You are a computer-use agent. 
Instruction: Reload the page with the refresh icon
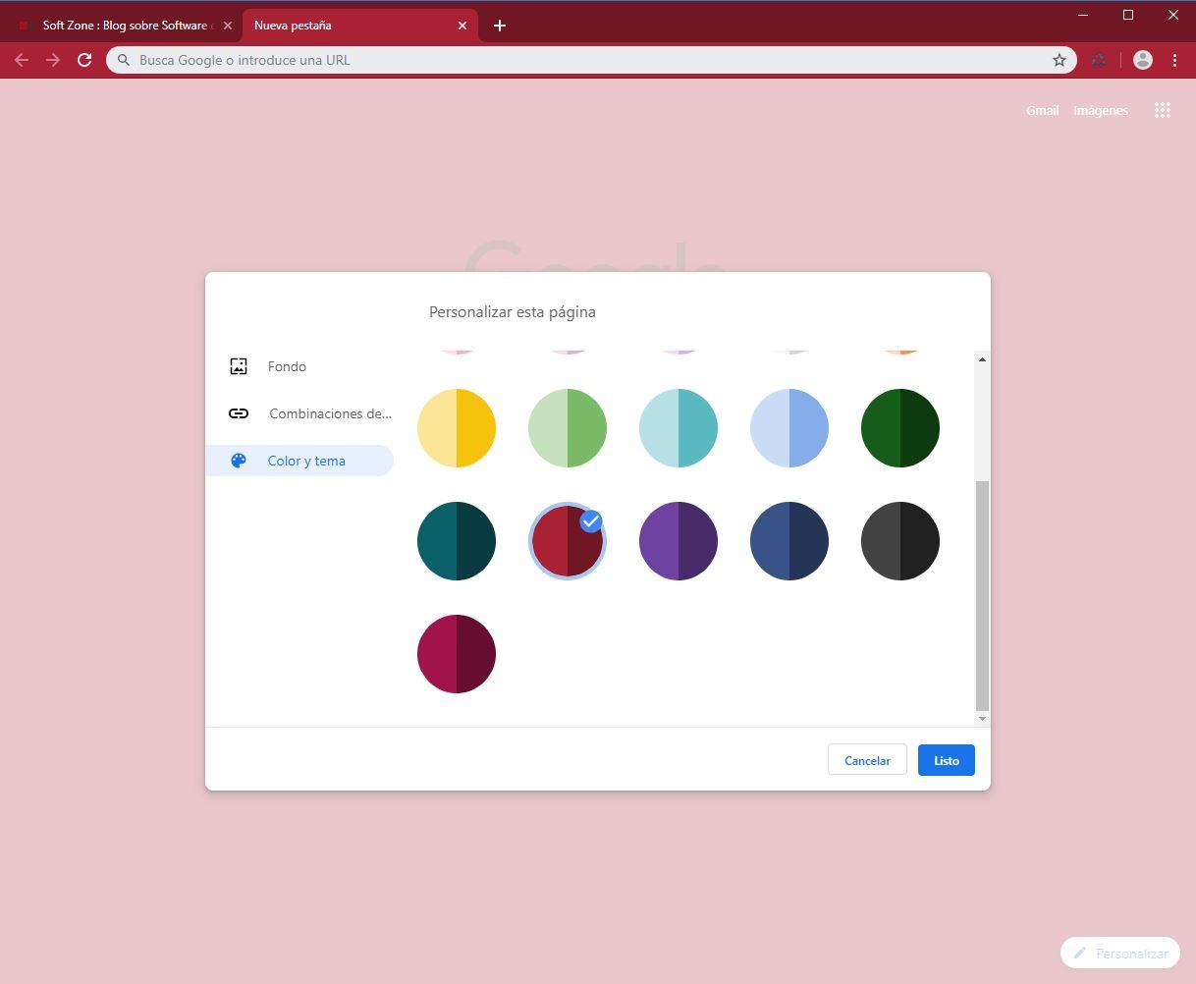84,60
